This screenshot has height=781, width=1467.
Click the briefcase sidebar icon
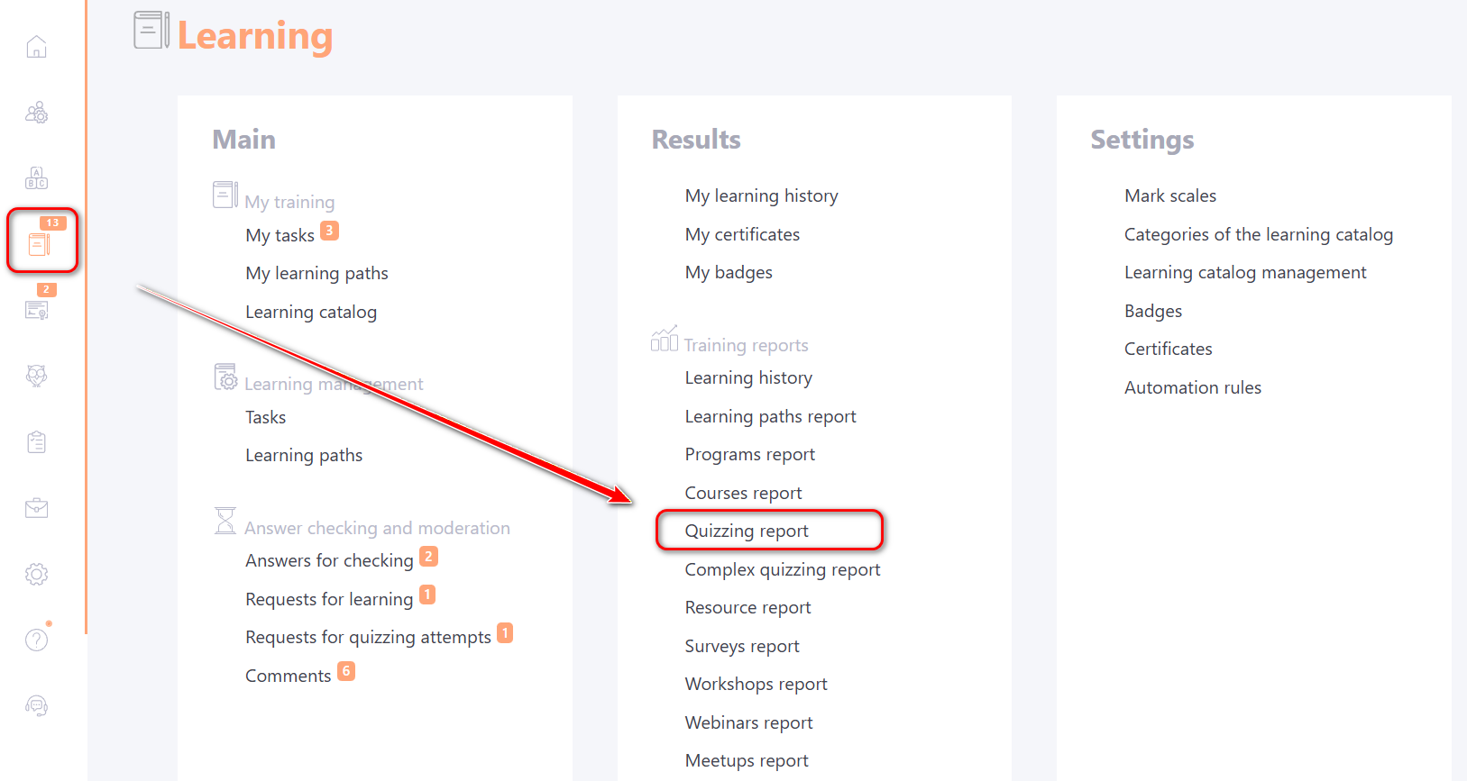pyautogui.click(x=37, y=508)
